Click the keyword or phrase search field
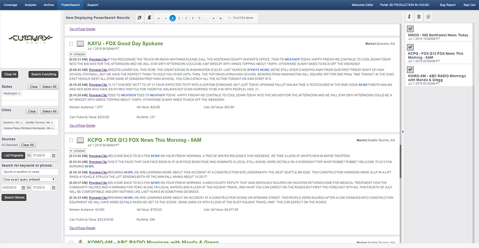 pyautogui.click(x=30, y=172)
